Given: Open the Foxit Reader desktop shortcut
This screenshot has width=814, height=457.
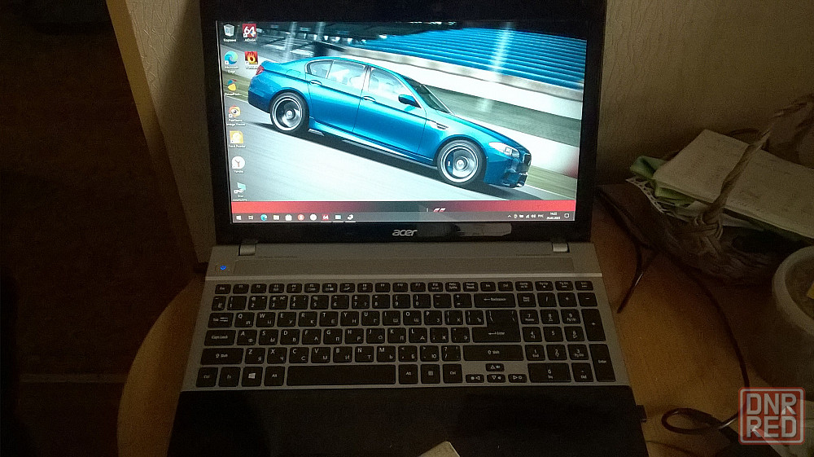Looking at the screenshot, I should click(237, 139).
